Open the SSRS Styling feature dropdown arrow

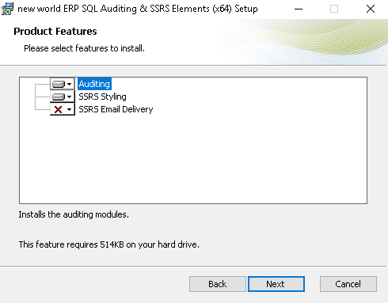pyautogui.click(x=70, y=97)
